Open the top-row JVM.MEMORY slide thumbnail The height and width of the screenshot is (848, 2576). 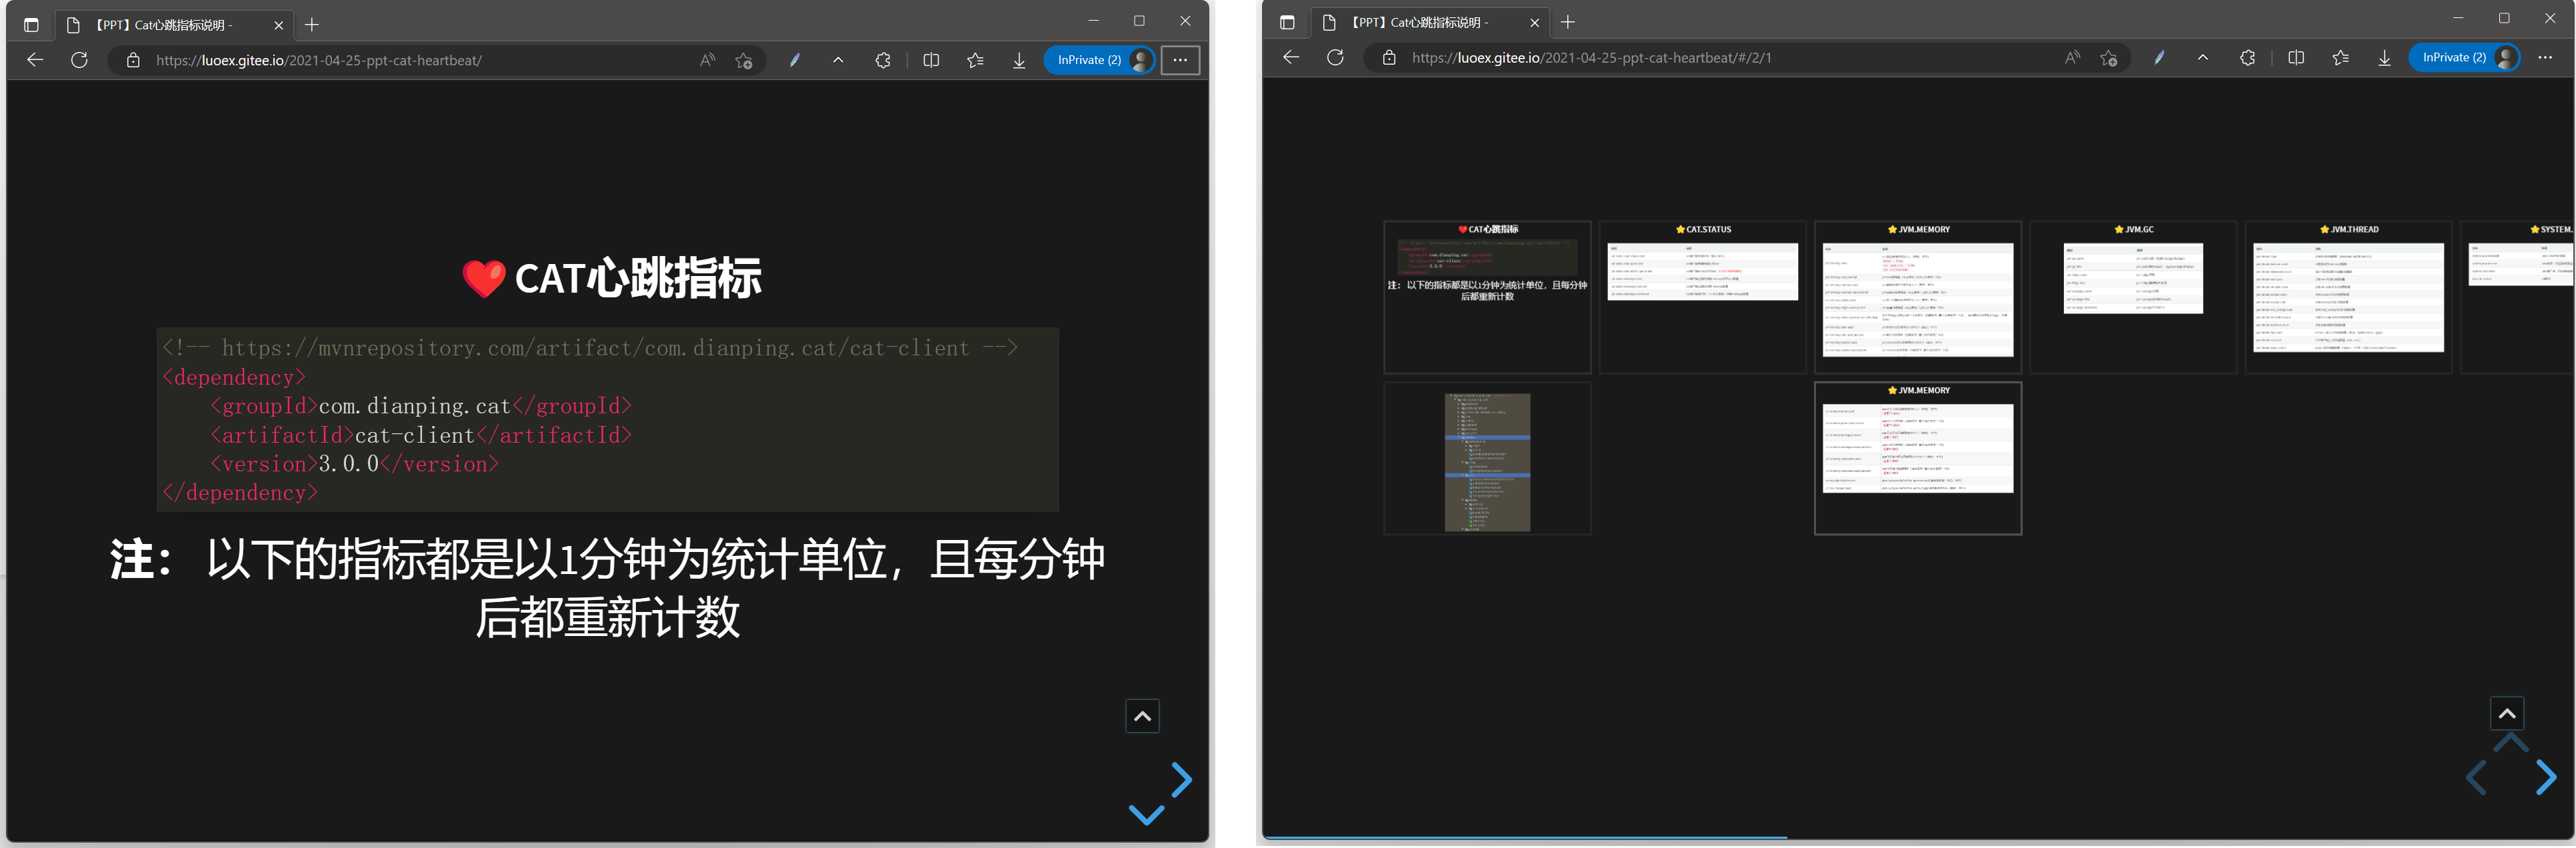[1918, 297]
